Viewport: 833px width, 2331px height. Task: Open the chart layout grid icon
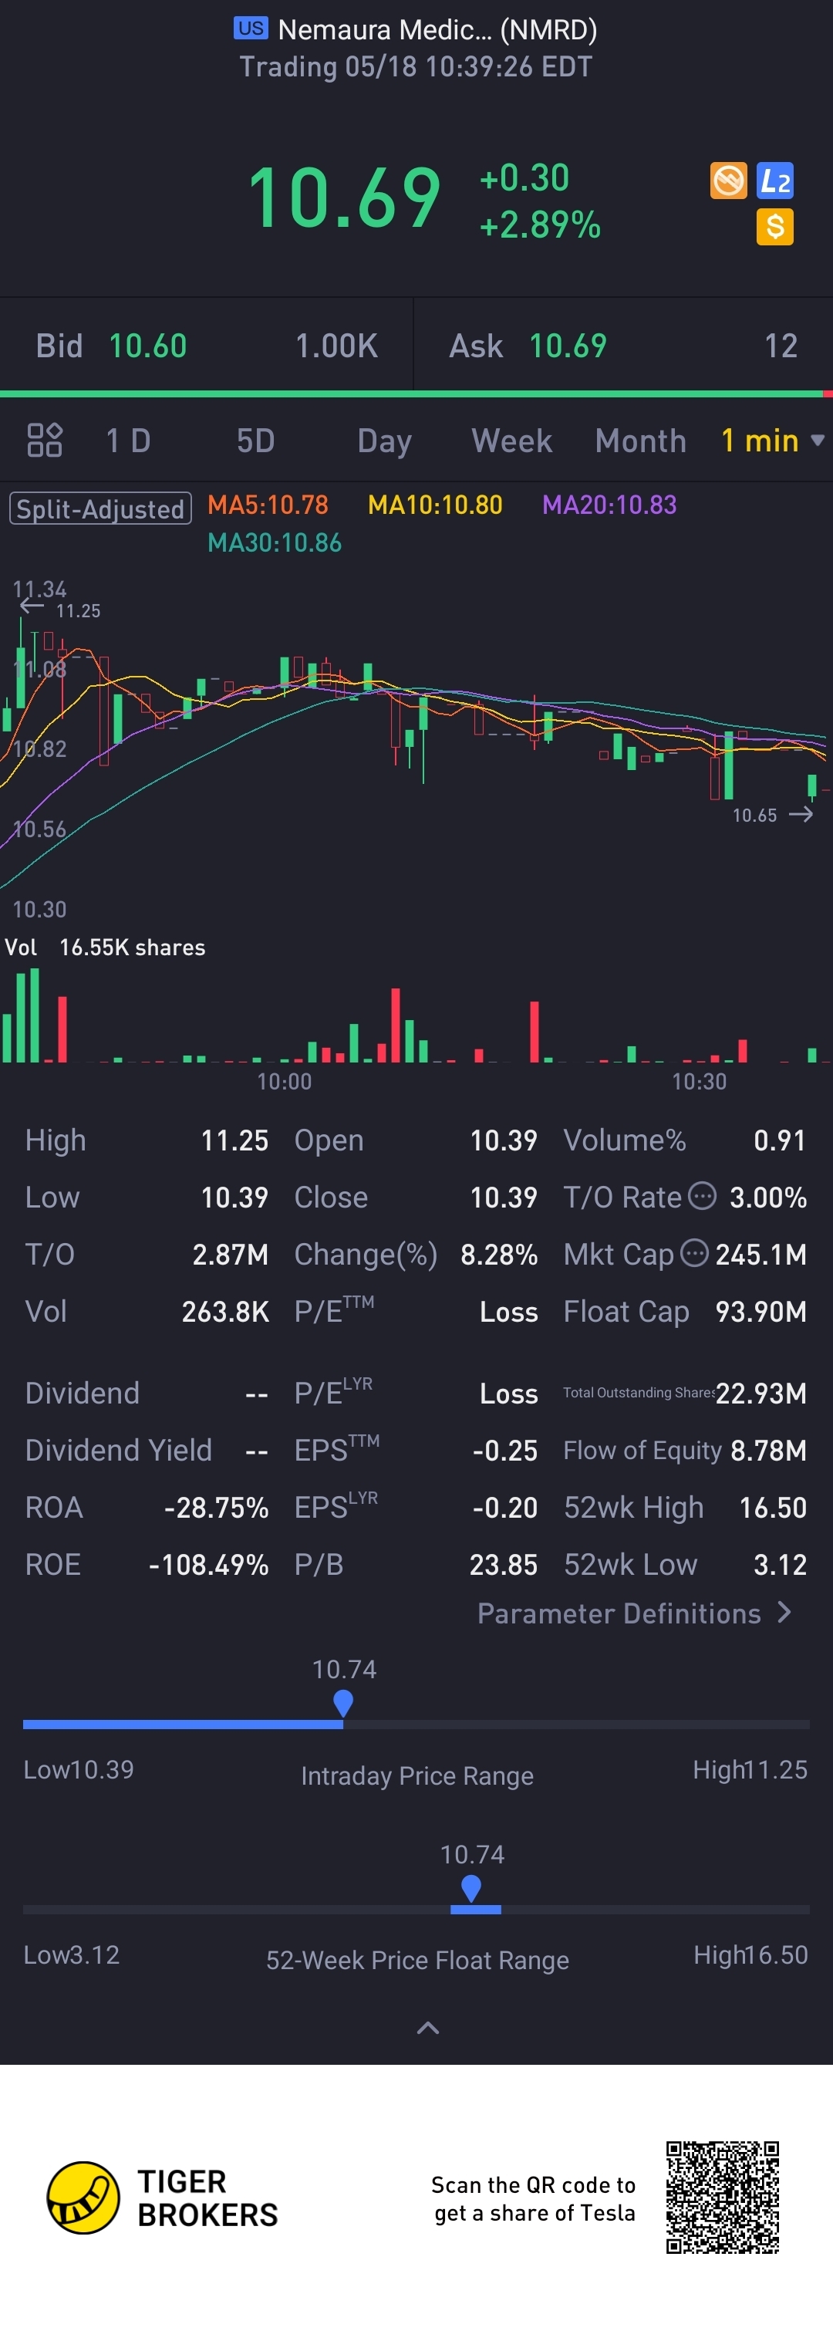(44, 440)
